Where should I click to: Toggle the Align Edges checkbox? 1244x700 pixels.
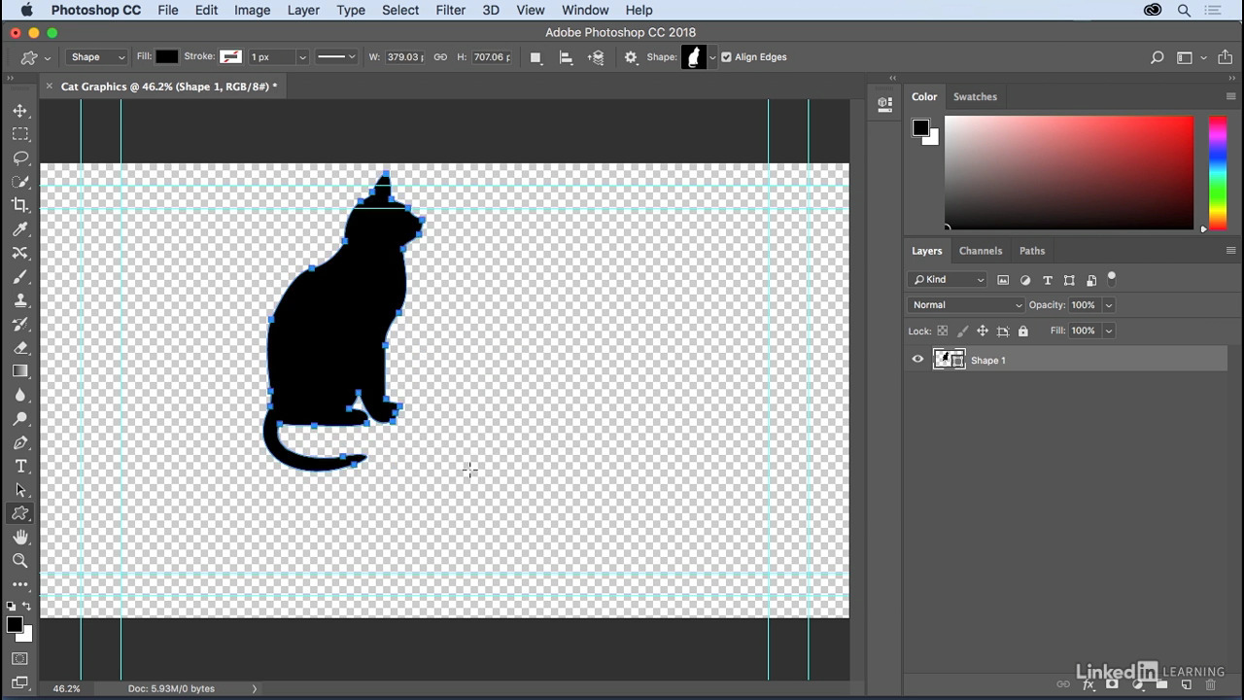coord(726,57)
